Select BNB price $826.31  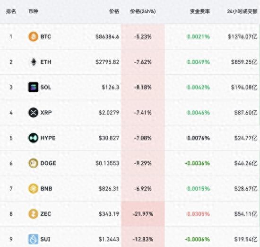pyautogui.click(x=109, y=189)
